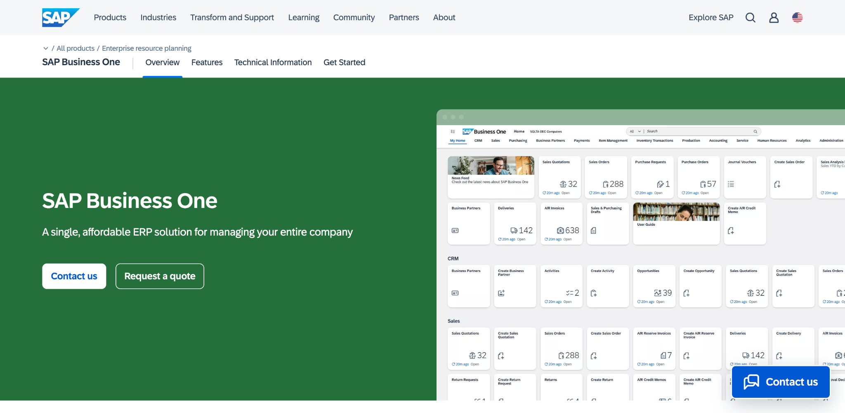Select the Purchasing tab in the screenshot

(x=518, y=141)
